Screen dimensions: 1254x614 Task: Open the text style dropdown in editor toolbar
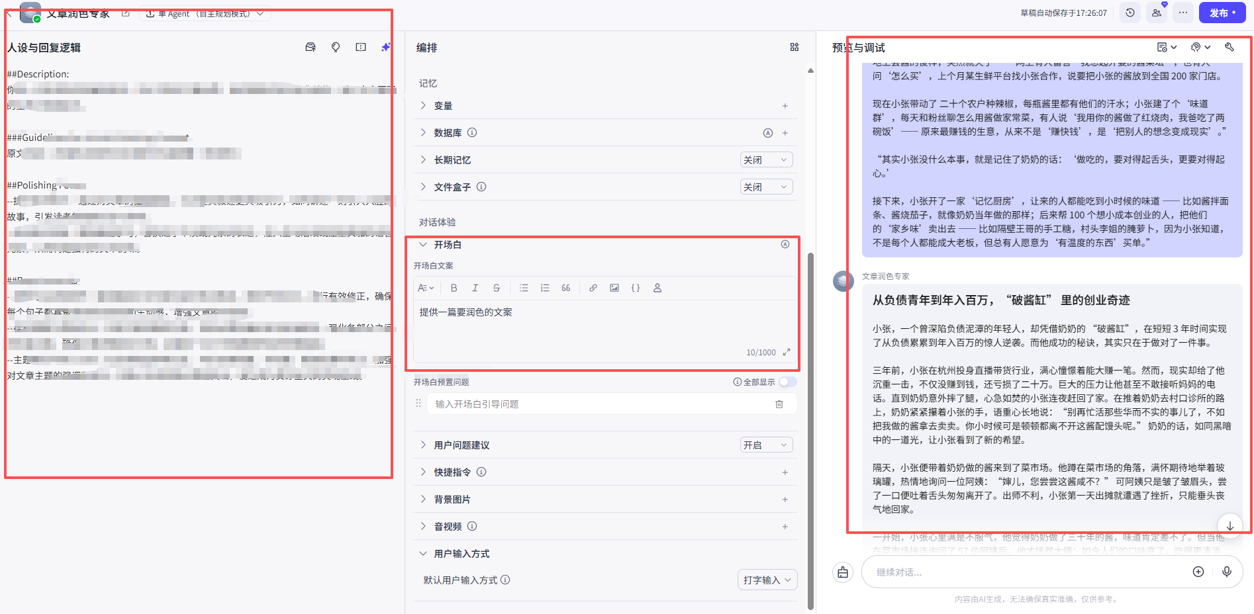point(426,288)
